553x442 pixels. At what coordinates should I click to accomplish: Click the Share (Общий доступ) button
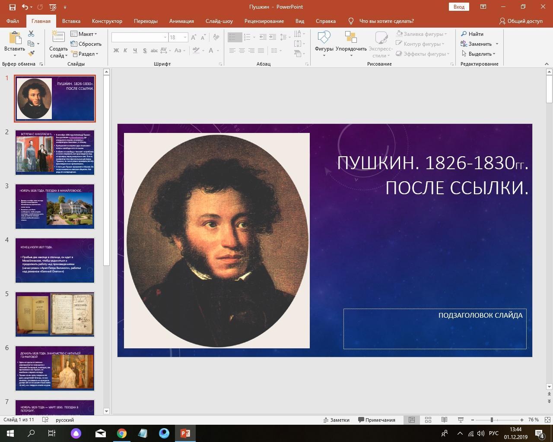pos(521,21)
